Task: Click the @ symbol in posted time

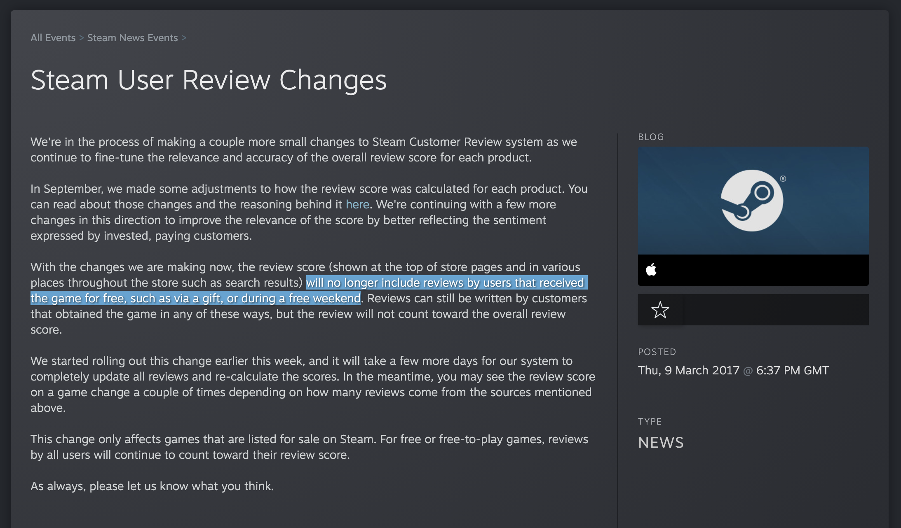Action: 748,371
